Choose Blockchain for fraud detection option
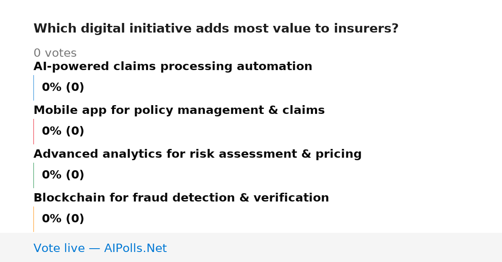 click(181, 198)
